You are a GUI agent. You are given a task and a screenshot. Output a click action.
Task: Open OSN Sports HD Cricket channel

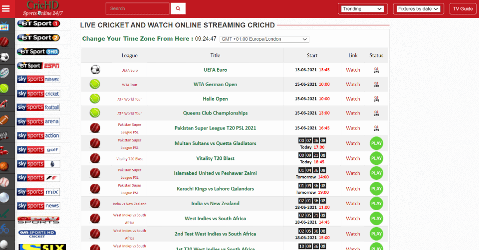tap(37, 234)
